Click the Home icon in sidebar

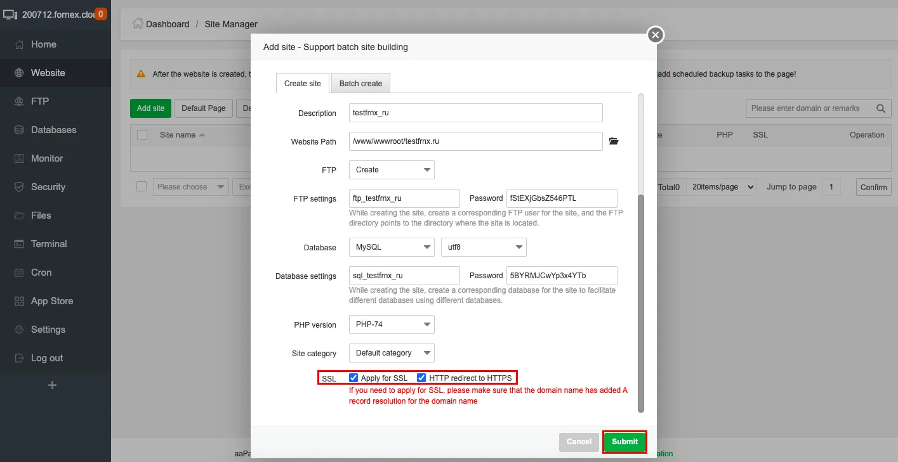click(19, 44)
